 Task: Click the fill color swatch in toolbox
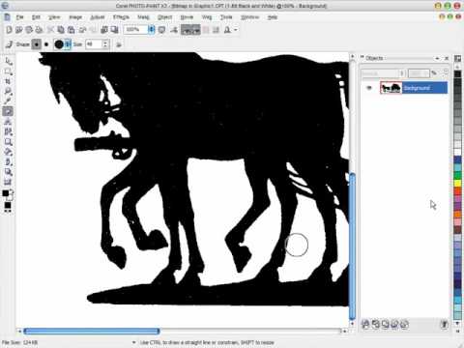click(x=8, y=205)
